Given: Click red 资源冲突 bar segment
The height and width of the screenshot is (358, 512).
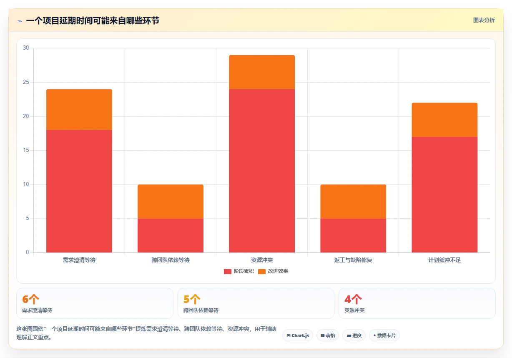Looking at the screenshot, I should 262,171.
